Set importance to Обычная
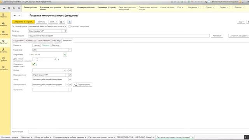249x140 pixels. 46,45
